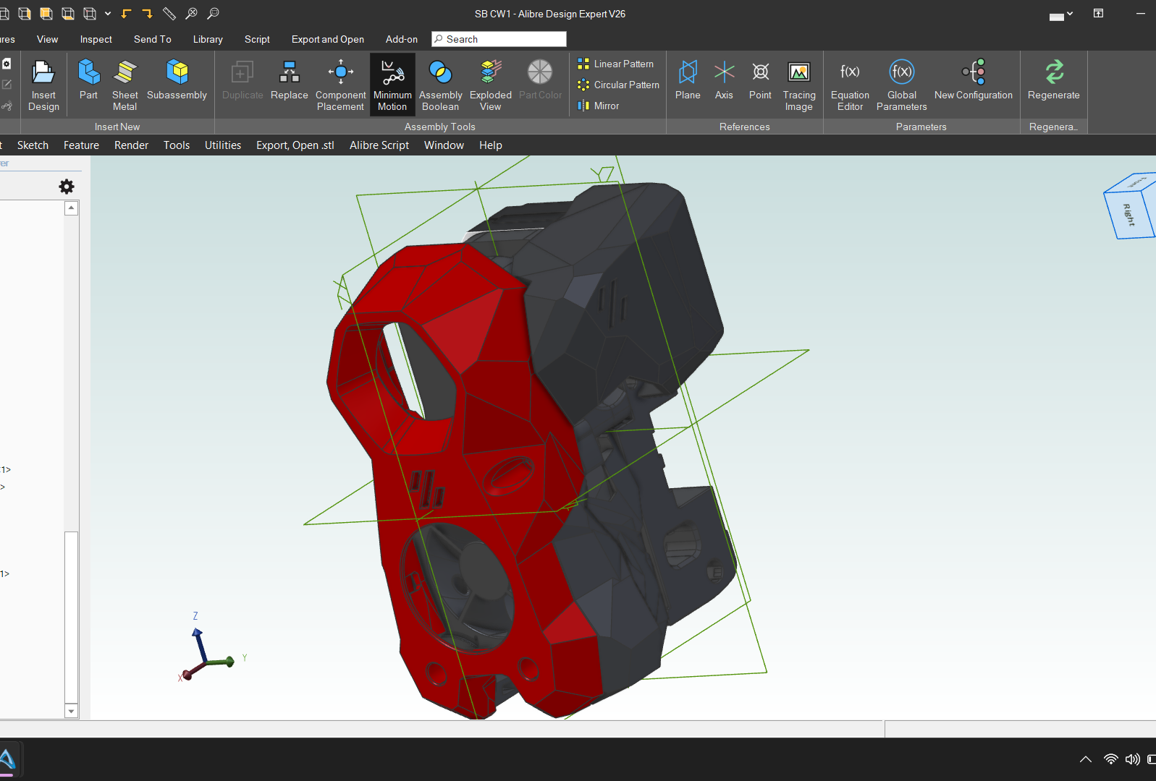Create a New Configuration
1156x781 pixels.
(x=974, y=80)
